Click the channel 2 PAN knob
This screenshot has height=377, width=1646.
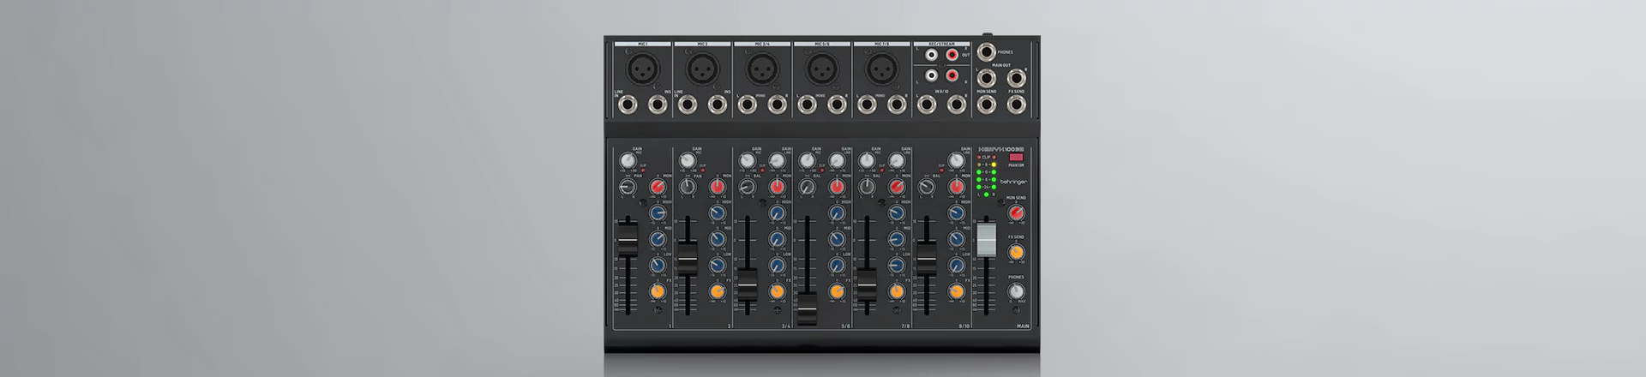pos(688,187)
